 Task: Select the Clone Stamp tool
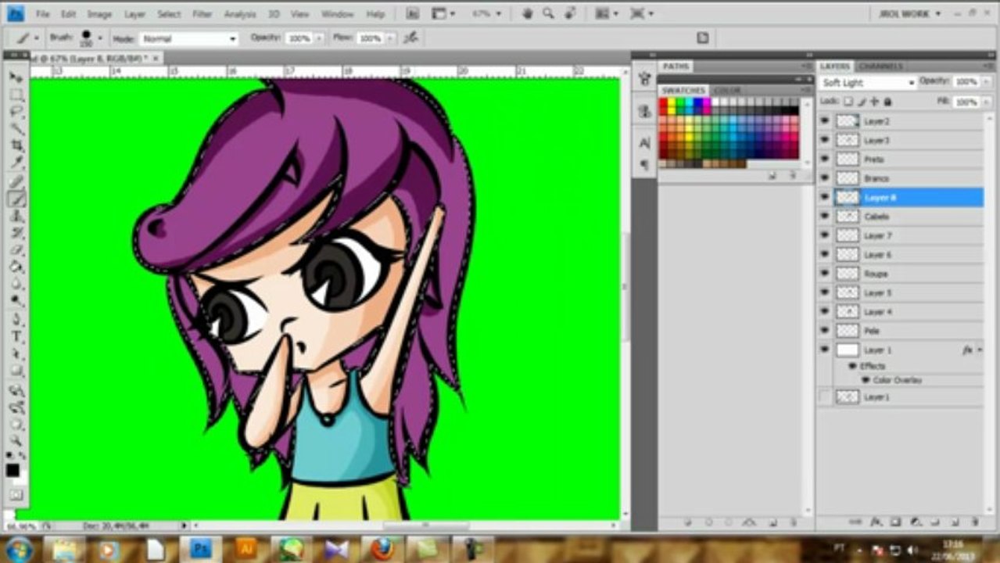16,216
